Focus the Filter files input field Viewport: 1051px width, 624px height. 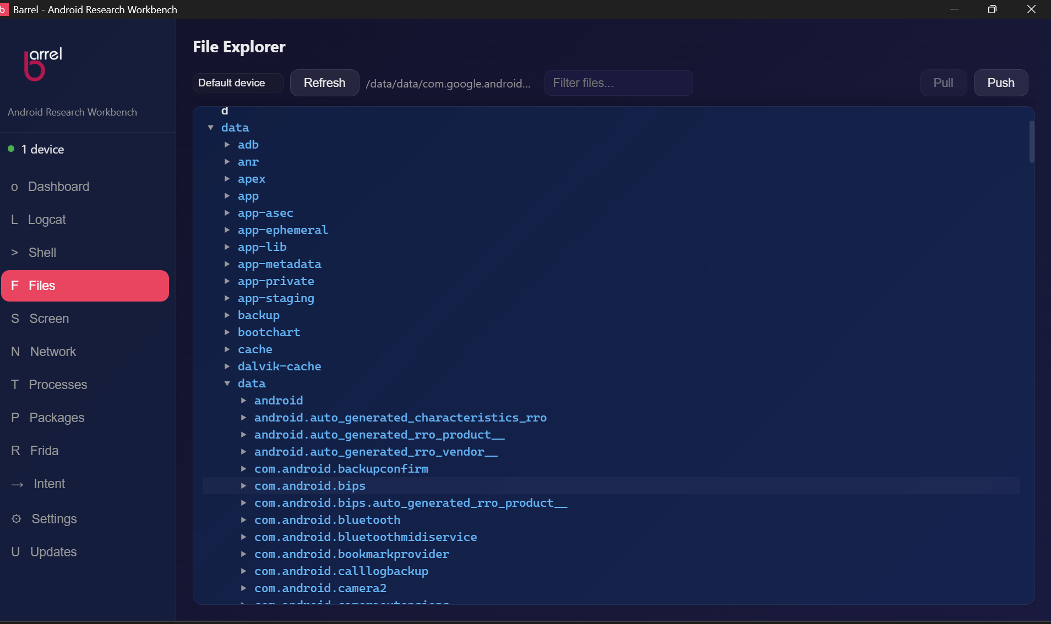point(618,83)
